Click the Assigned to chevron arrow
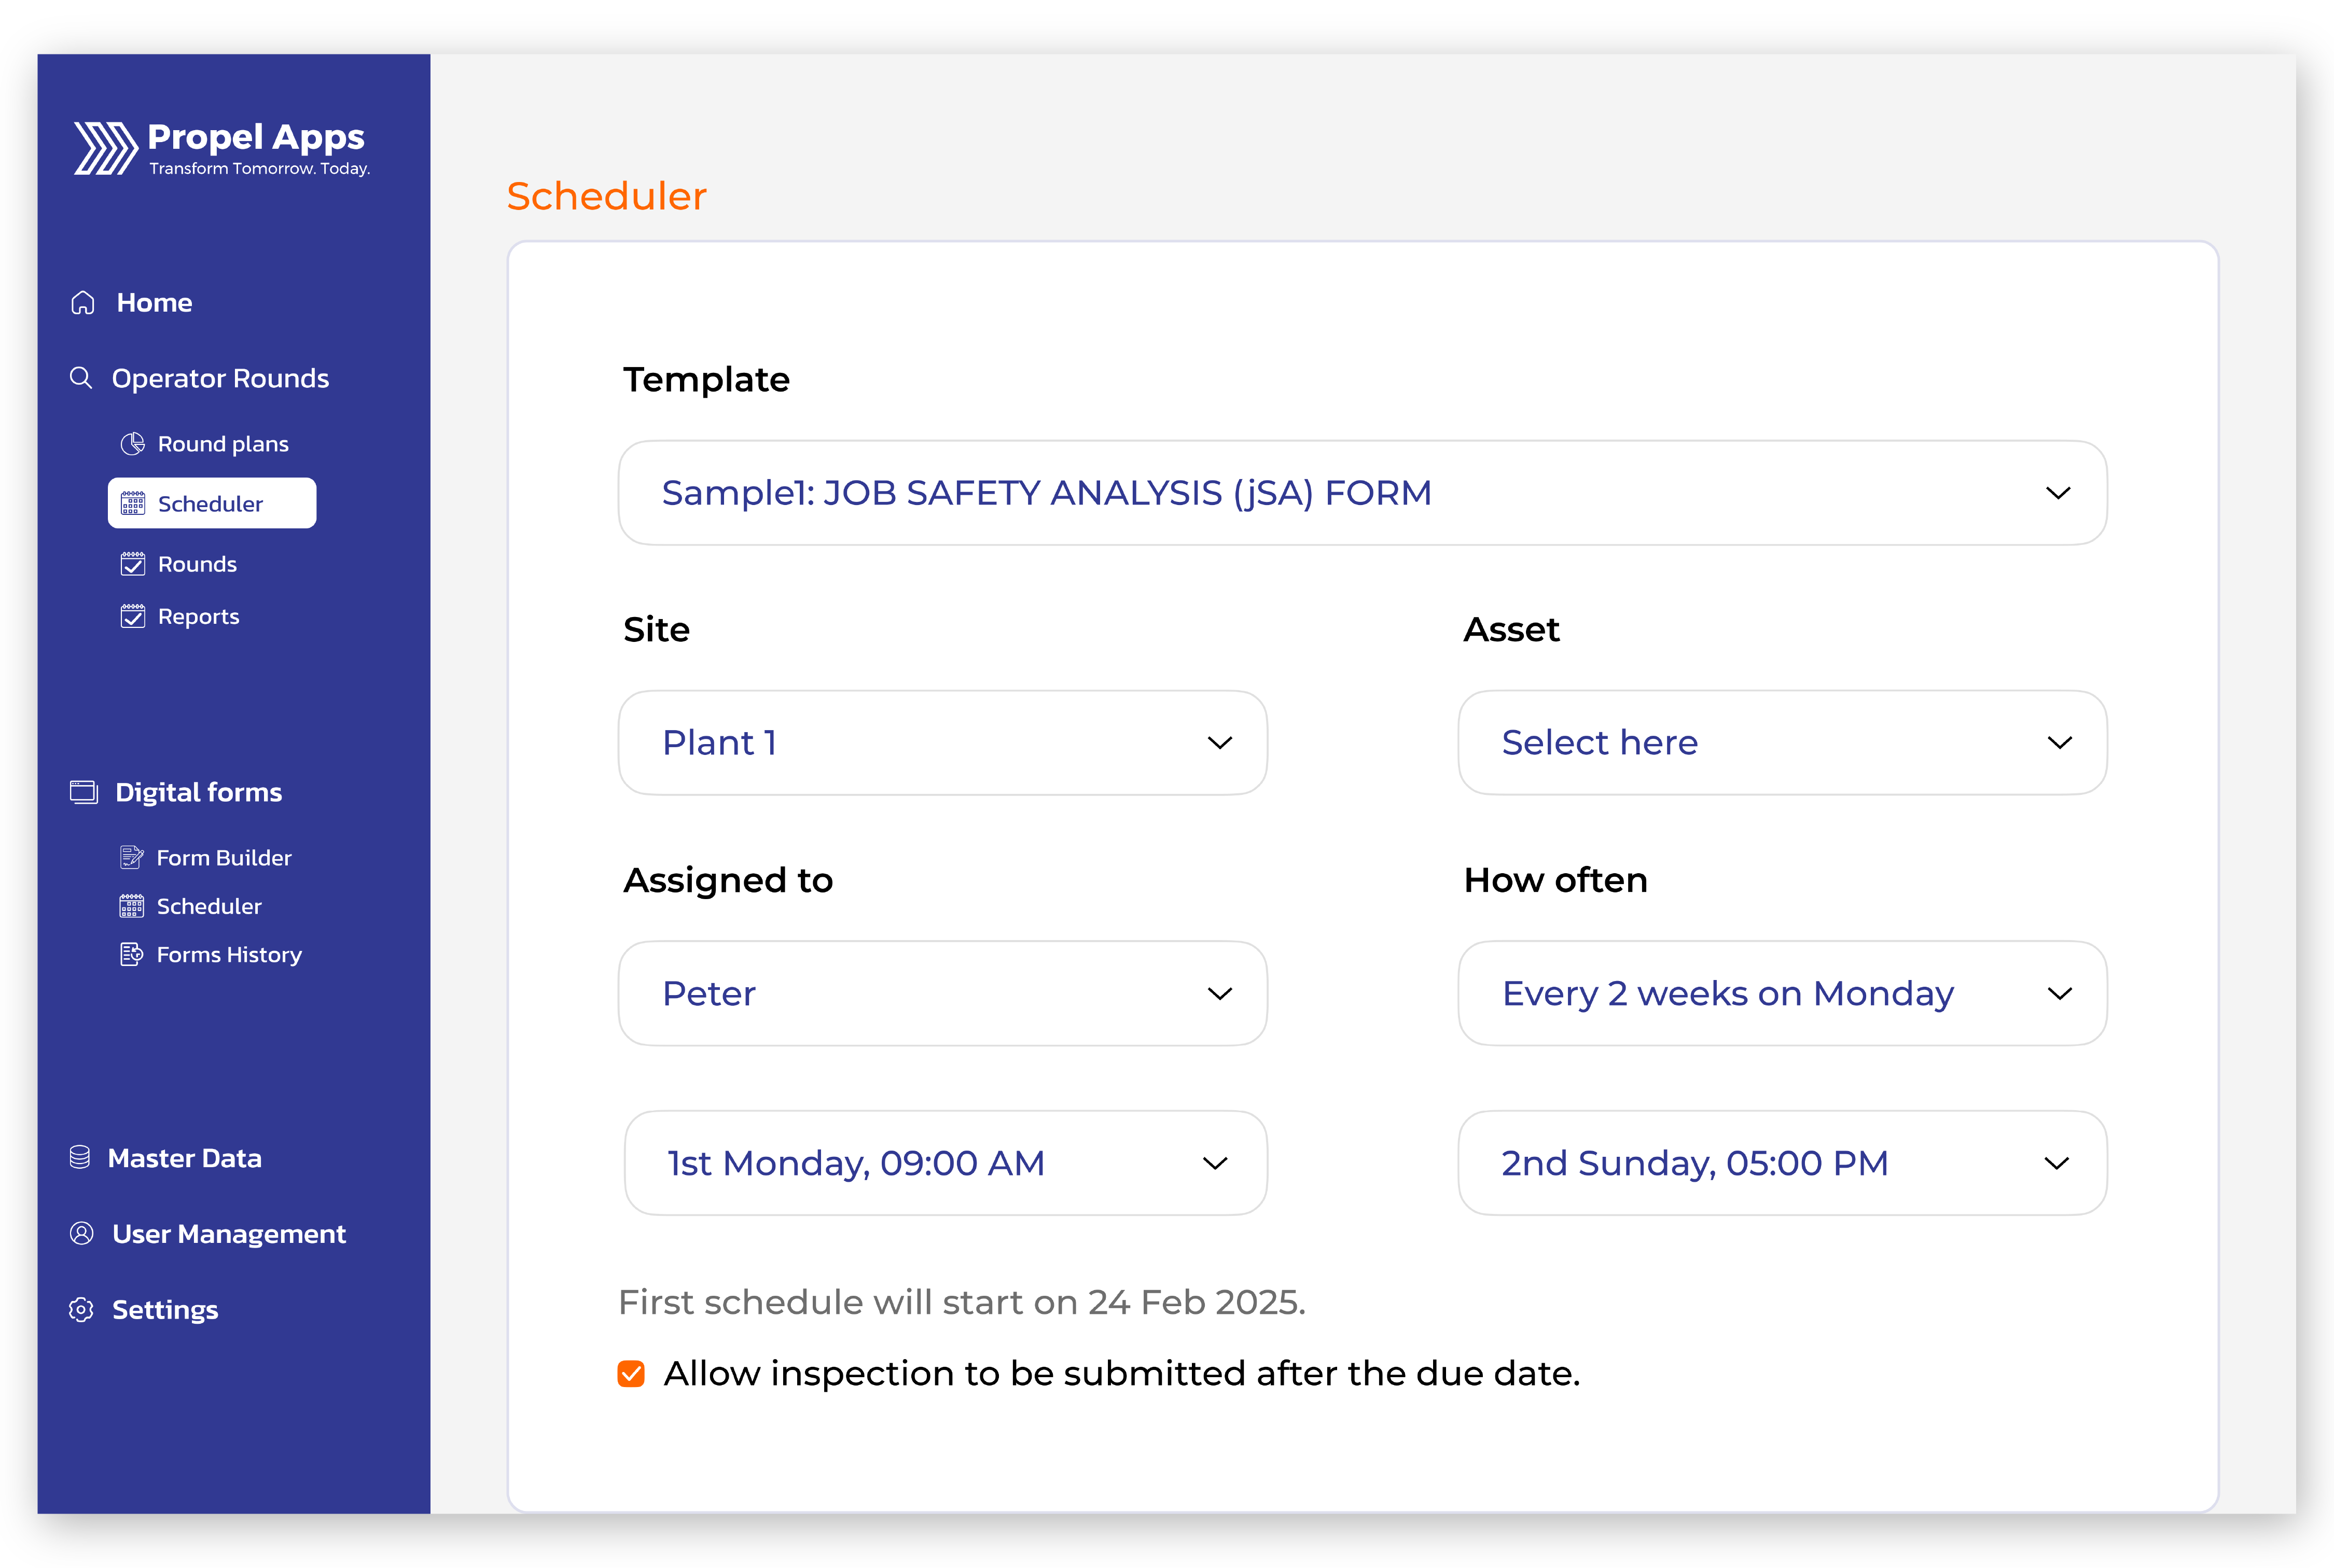 pos(1219,994)
